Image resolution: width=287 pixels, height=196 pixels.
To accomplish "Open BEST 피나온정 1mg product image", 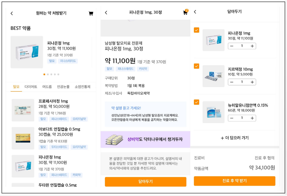I will pyautogui.click(x=27, y=52).
